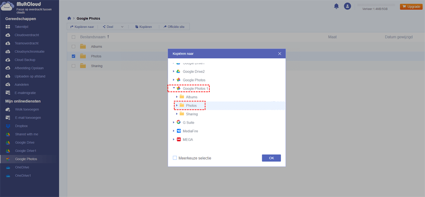Click the MultCloud logo icon
This screenshot has width=425, height=197.
pyautogui.click(x=7, y=6)
